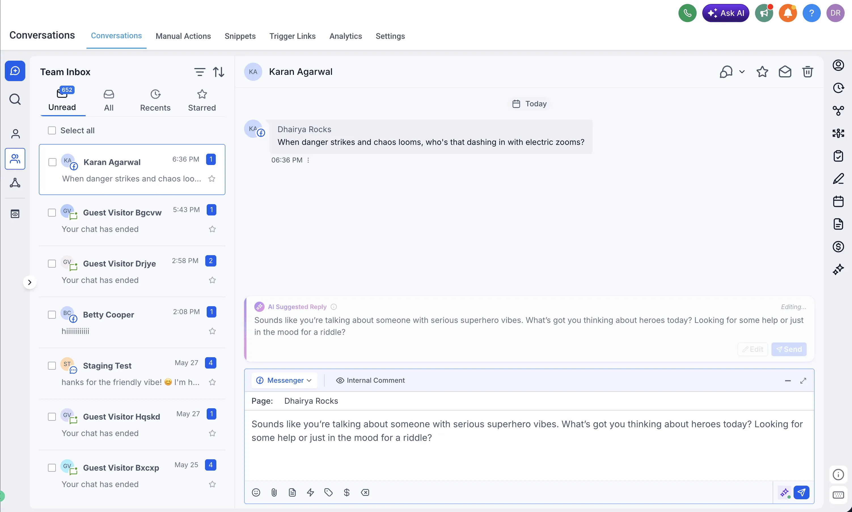Screen dimensions: 852x512
Task: Clear the composer with the erase icon
Action: 365,492
